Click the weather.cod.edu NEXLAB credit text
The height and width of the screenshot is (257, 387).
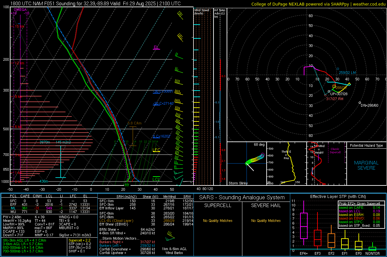tap(318, 4)
